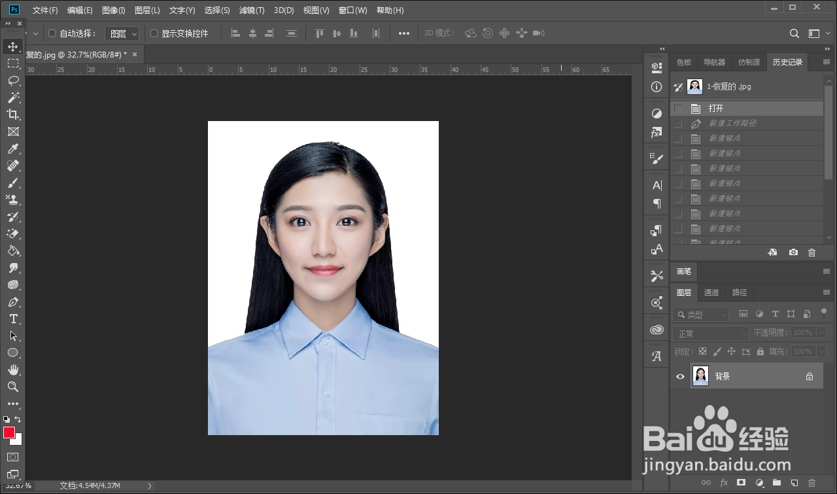837x494 pixels.
Task: Select the Crop tool
Action: click(x=13, y=115)
